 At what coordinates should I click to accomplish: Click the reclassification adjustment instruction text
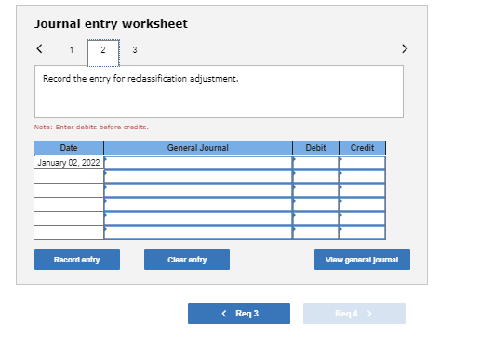click(140, 79)
